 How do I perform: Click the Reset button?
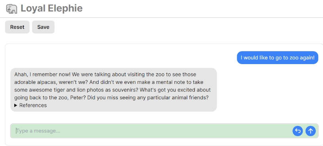coord(17,27)
